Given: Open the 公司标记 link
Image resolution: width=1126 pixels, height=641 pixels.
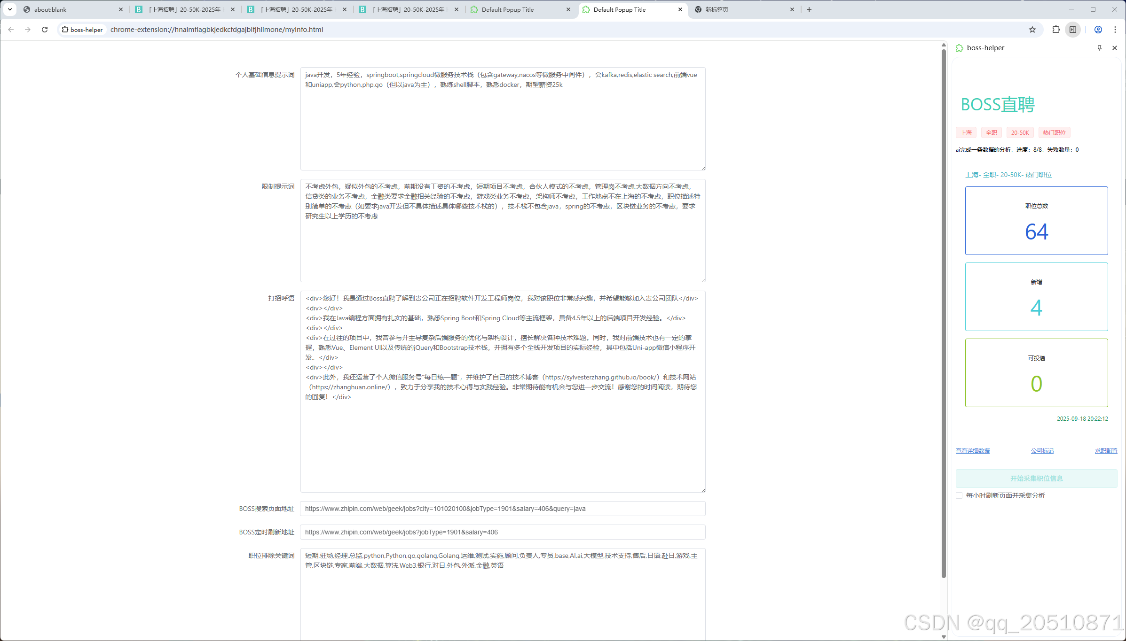Looking at the screenshot, I should pyautogui.click(x=1042, y=451).
